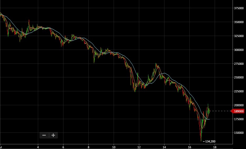This screenshot has height=149, width=246.
Task: Click date label 12 on time axis
Action: click(x=139, y=147)
